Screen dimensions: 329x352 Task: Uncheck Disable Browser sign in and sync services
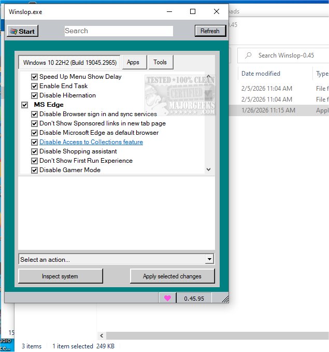click(34, 114)
